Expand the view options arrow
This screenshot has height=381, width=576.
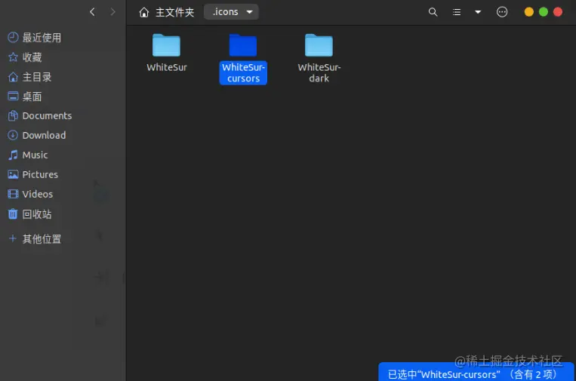click(478, 12)
